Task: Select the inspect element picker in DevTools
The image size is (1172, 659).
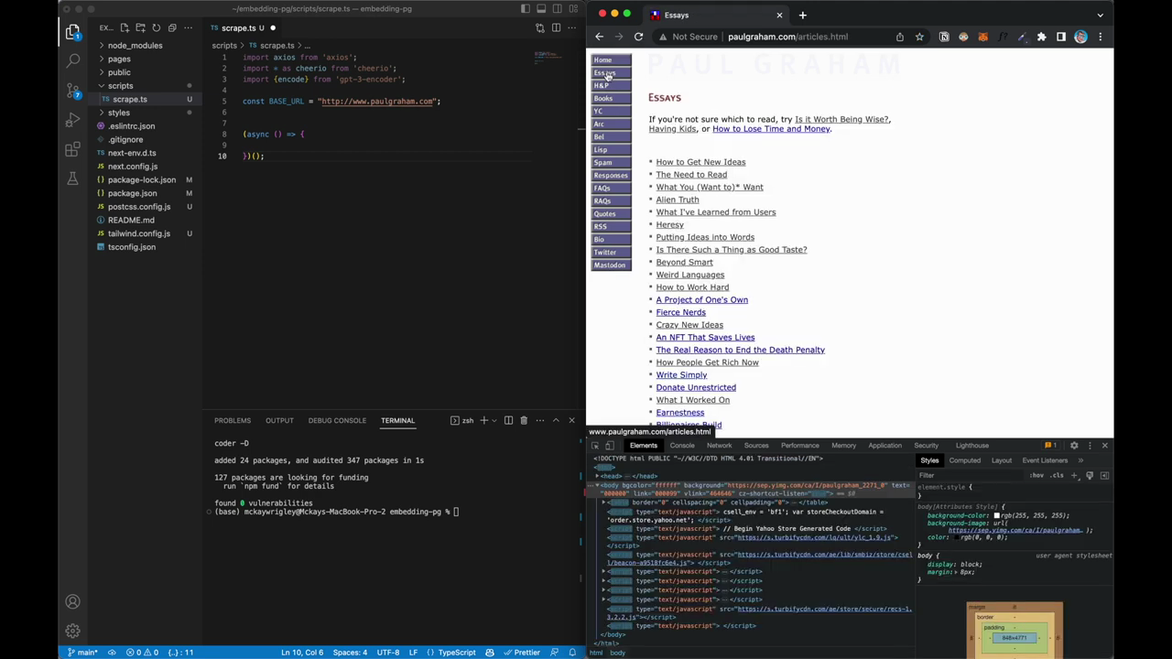Action: click(595, 446)
